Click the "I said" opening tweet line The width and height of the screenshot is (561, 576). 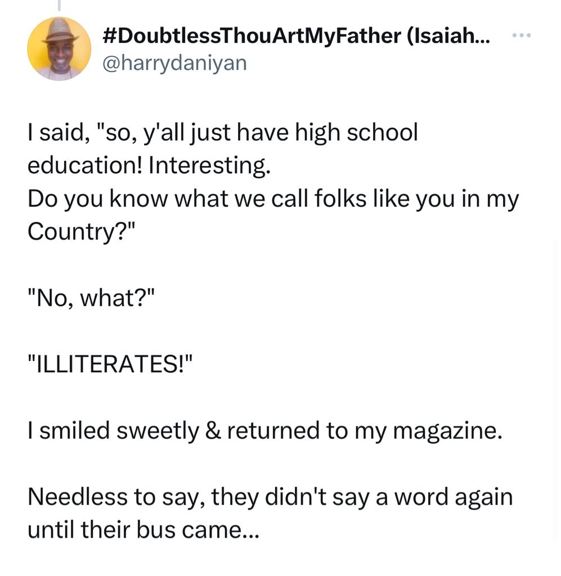click(222, 133)
